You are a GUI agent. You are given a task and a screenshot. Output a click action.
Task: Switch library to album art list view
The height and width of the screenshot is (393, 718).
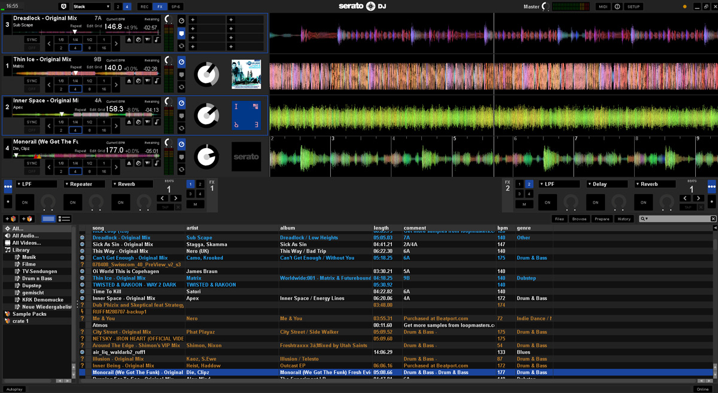coord(65,219)
